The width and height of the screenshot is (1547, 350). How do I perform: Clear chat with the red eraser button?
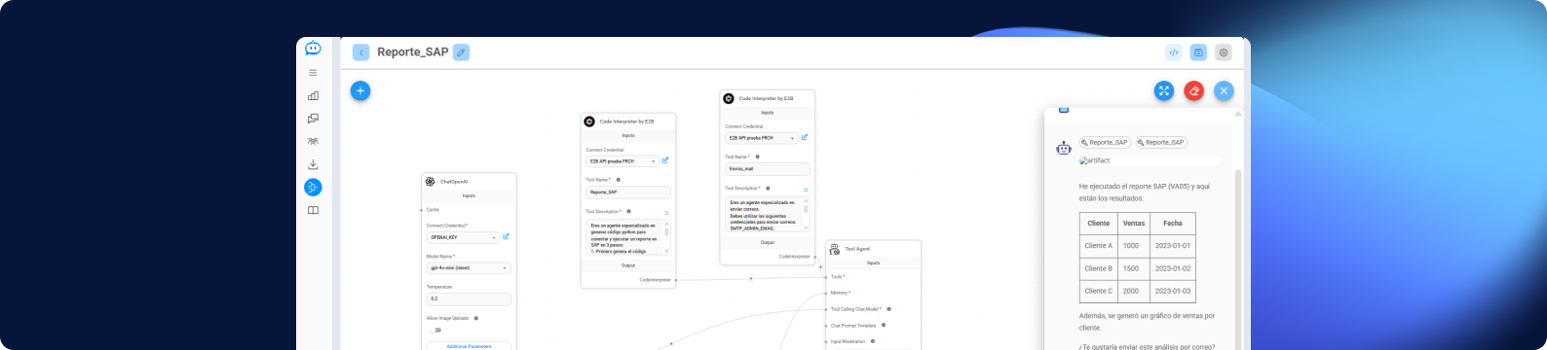click(1193, 90)
